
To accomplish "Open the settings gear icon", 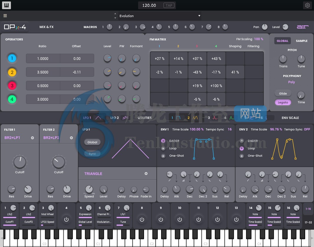I will pyautogui.click(x=308, y=5).
